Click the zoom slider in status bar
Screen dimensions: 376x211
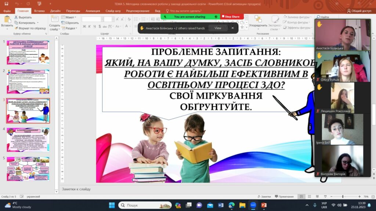pos(343,196)
